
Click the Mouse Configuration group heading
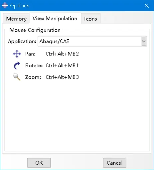click(x=35, y=30)
